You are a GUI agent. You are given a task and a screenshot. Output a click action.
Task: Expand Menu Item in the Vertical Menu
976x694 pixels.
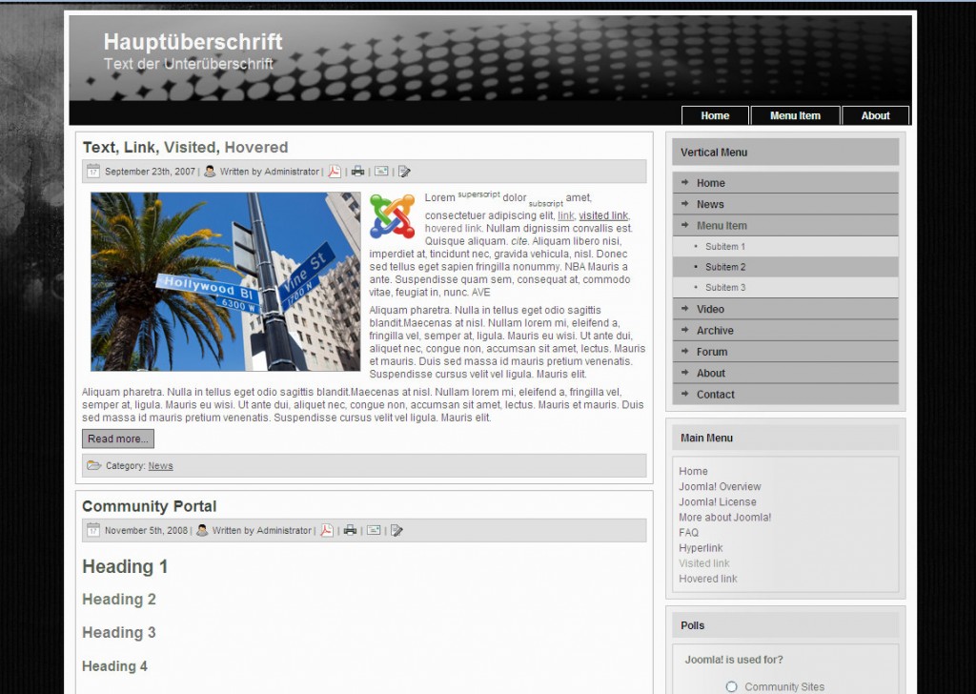[x=722, y=226]
